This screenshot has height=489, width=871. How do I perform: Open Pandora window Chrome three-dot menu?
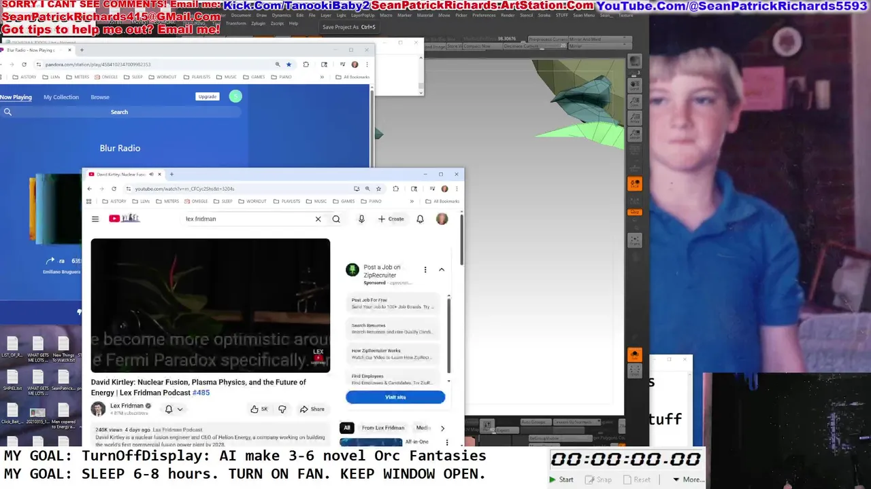[x=367, y=65]
